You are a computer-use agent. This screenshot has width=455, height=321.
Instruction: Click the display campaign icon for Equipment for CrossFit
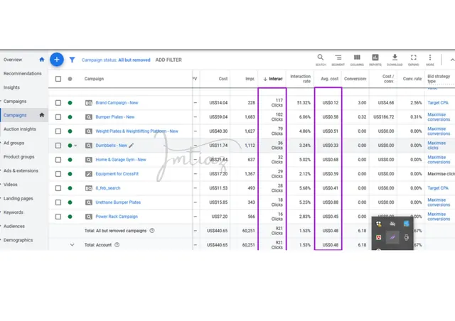pos(88,174)
